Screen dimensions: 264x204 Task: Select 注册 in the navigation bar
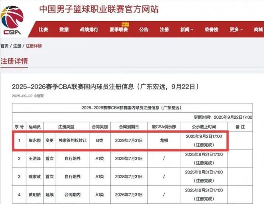(x=164, y=30)
